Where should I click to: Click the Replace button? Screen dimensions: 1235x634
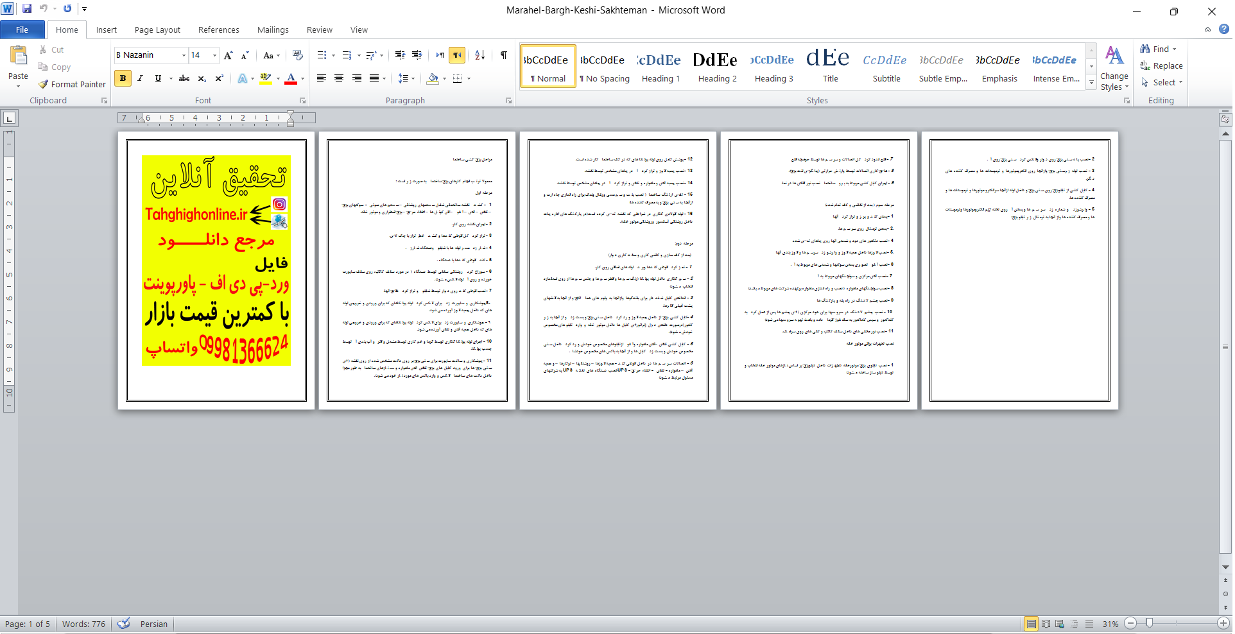tap(1161, 65)
